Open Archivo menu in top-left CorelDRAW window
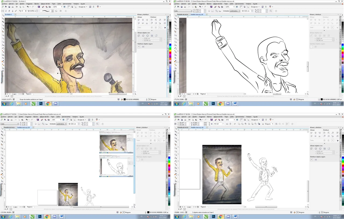Screen dimensions: 344x219 coord(4,4)
